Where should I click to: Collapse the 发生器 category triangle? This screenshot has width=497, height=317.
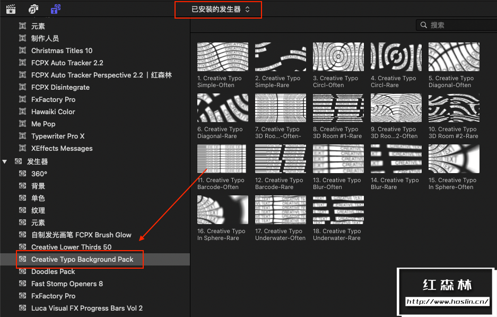tap(4, 162)
